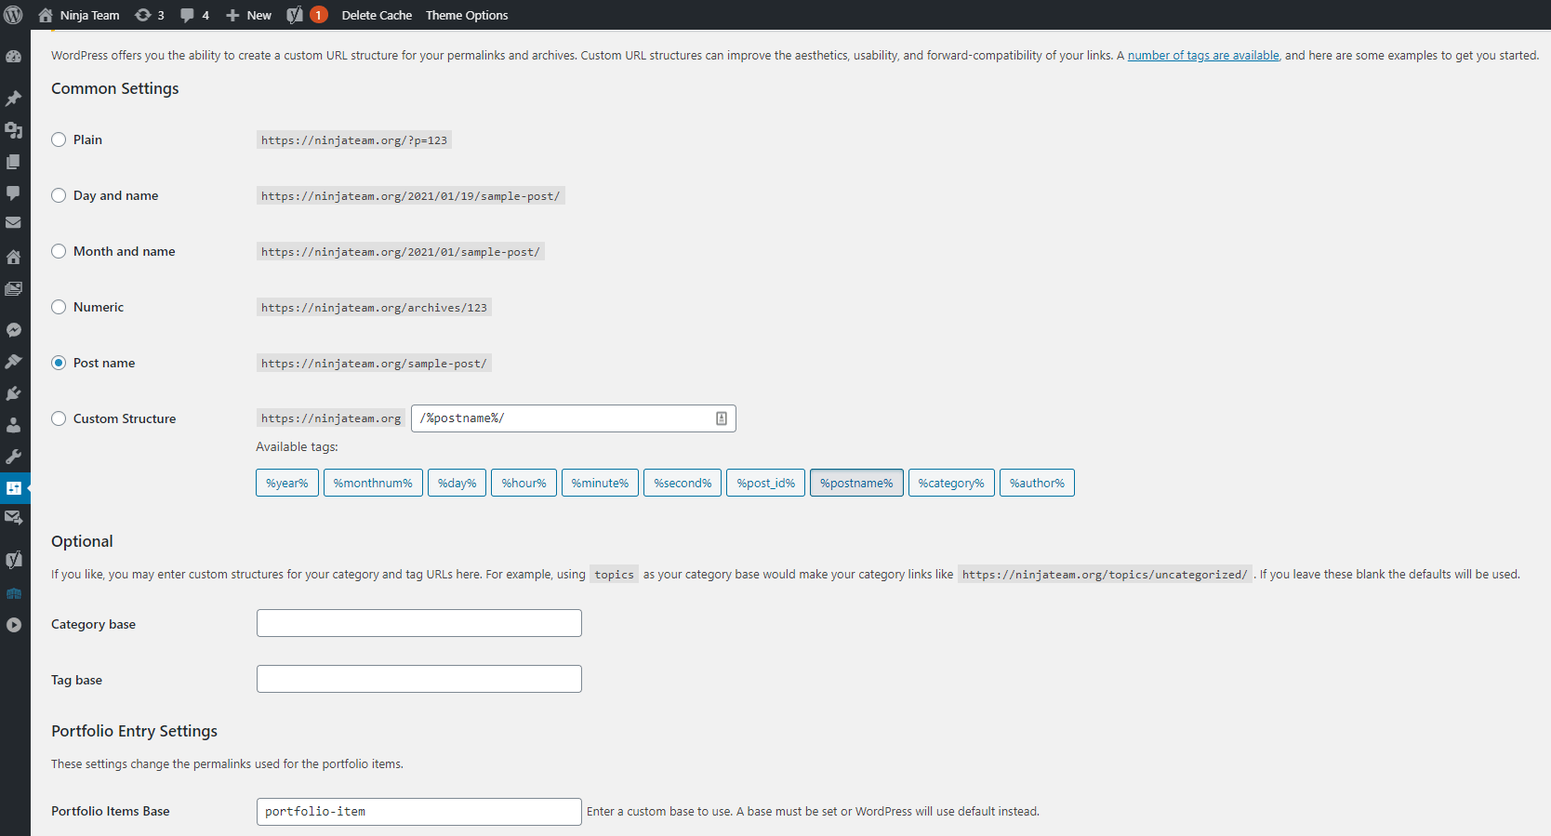
Task: Select the Numeric permalink option
Action: tap(59, 307)
